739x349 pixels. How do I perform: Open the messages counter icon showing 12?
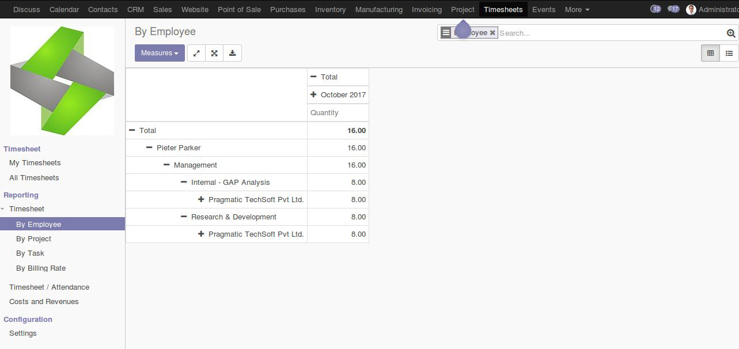click(x=655, y=9)
